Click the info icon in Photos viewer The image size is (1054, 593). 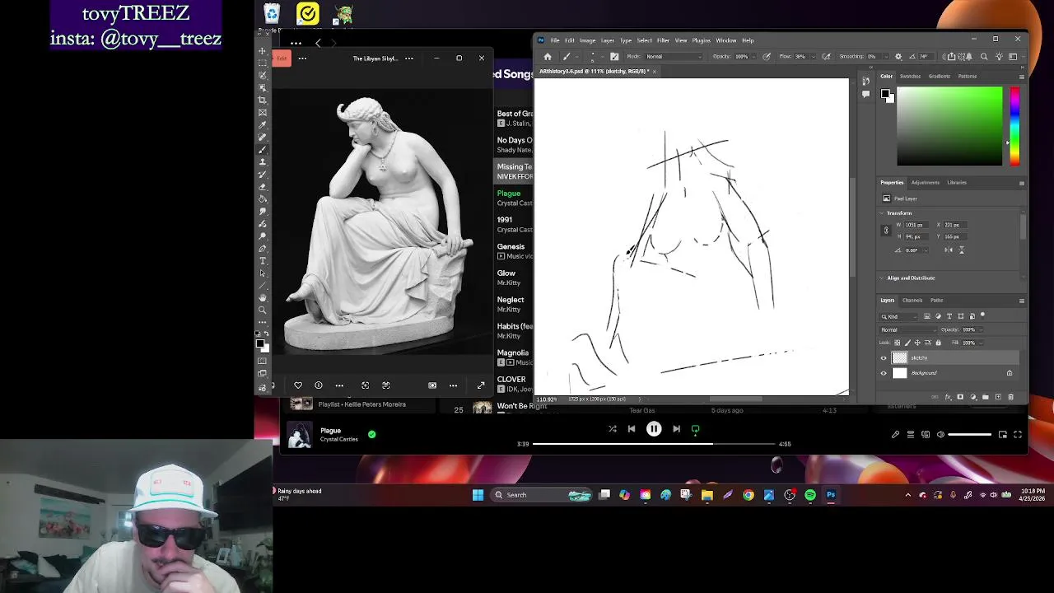click(x=319, y=385)
